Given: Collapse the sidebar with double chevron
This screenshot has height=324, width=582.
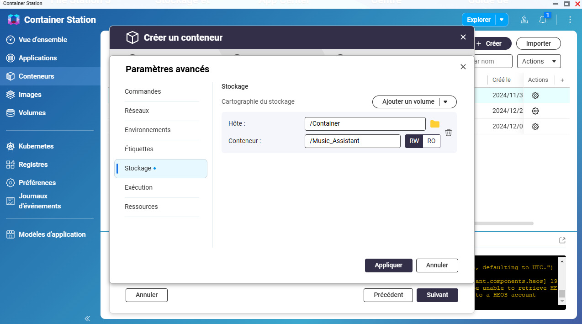Looking at the screenshot, I should [x=87, y=318].
